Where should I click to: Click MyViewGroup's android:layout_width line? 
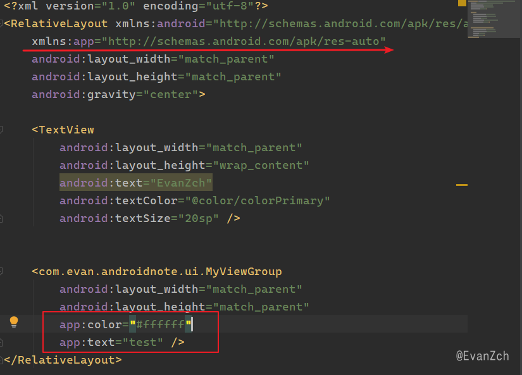tap(181, 289)
